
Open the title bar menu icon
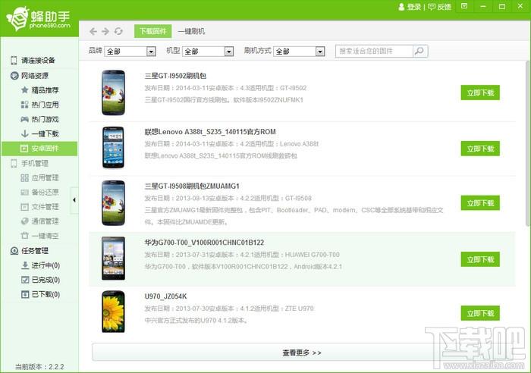464,6
